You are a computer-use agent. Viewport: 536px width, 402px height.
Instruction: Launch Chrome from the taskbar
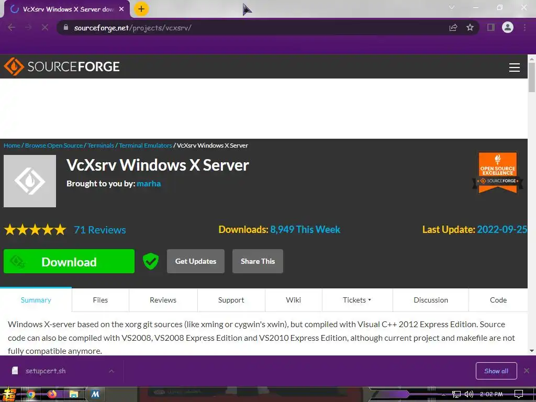click(x=31, y=395)
